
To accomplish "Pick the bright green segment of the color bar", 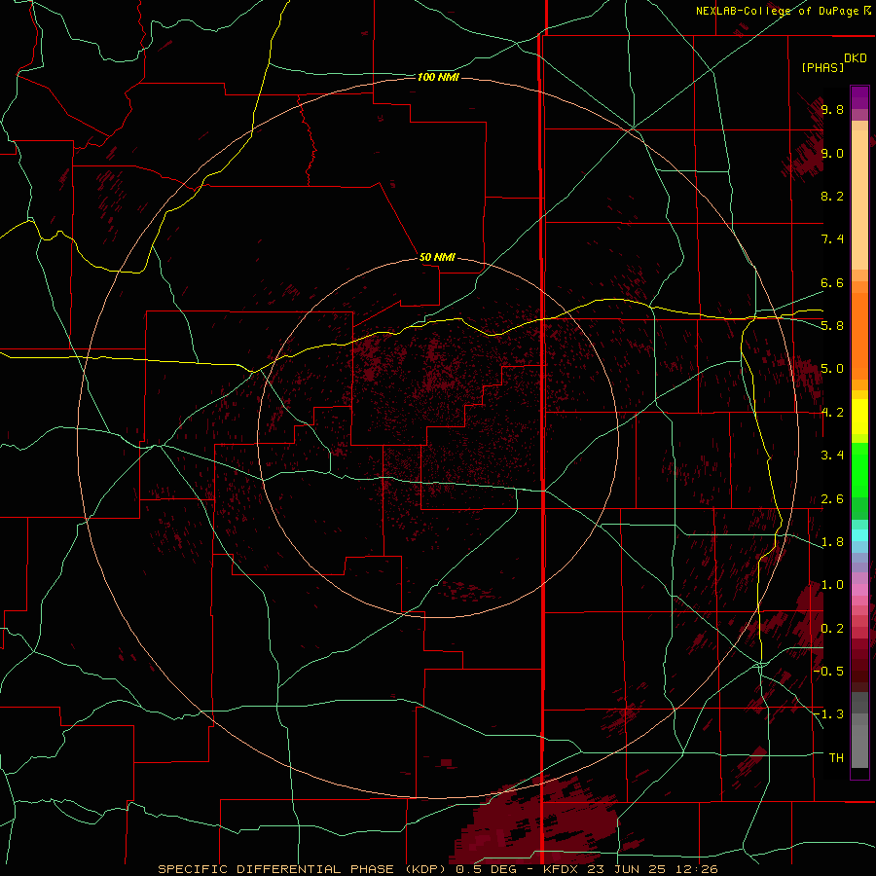I will point(859,469).
